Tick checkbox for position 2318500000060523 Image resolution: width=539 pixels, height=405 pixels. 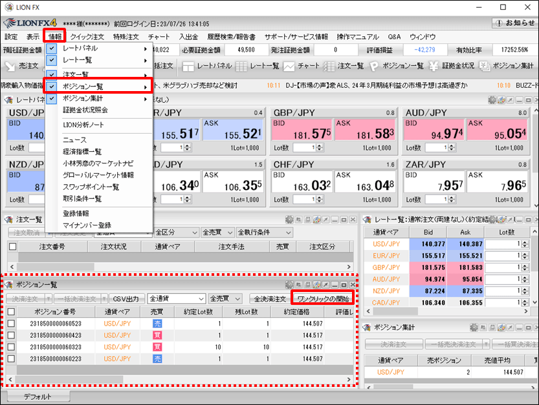click(x=12, y=324)
